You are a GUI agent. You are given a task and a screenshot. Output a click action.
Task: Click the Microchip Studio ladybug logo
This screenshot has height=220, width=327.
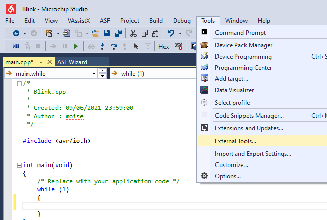point(11,9)
